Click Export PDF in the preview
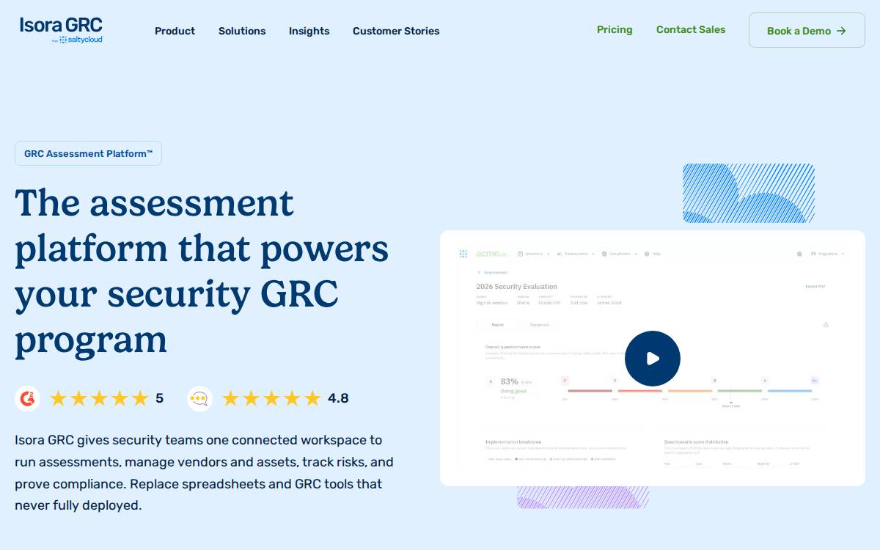 pyautogui.click(x=815, y=287)
